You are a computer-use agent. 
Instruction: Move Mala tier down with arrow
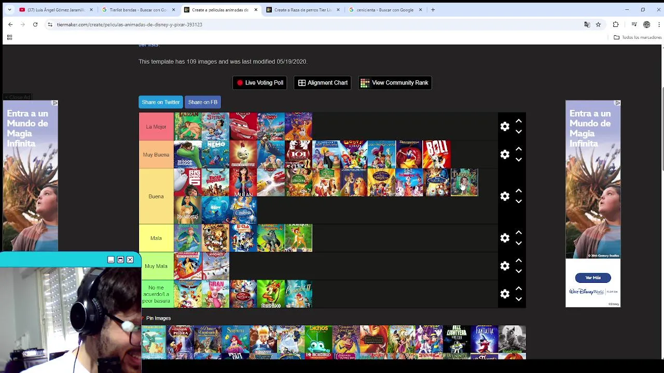tap(518, 243)
